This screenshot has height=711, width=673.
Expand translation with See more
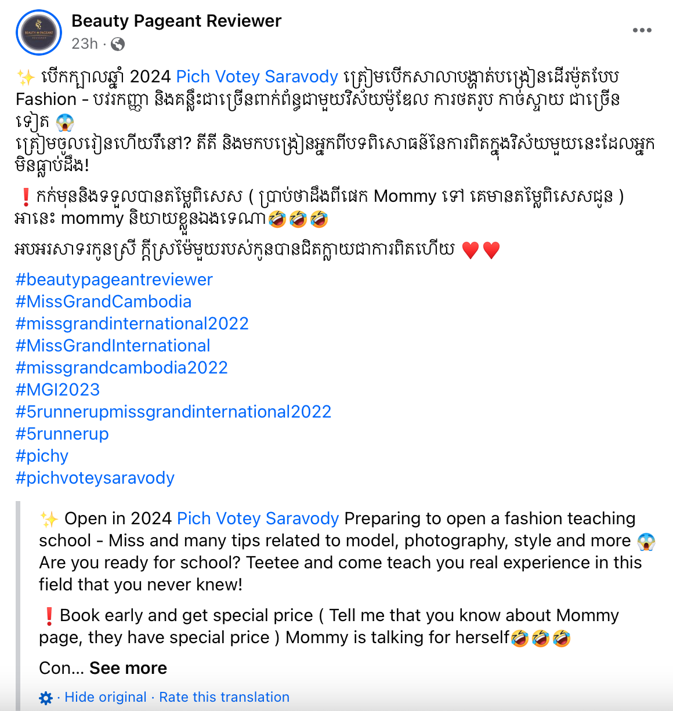(128, 668)
